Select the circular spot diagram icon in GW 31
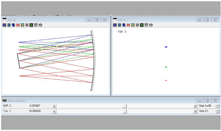This screenshot has height=131, width=221. [137, 25]
